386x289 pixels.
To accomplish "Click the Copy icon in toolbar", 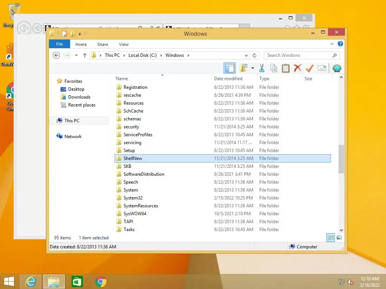I will pyautogui.click(x=274, y=68).
